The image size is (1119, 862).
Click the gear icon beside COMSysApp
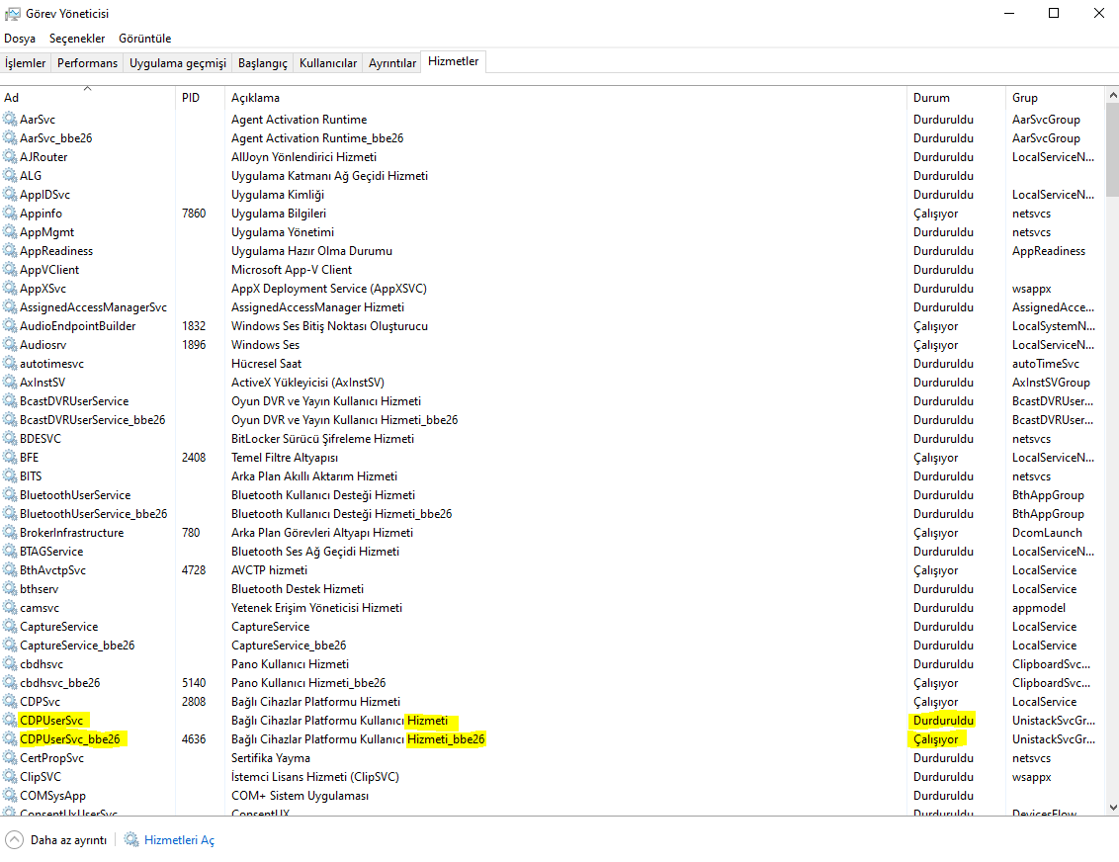tap(10, 796)
